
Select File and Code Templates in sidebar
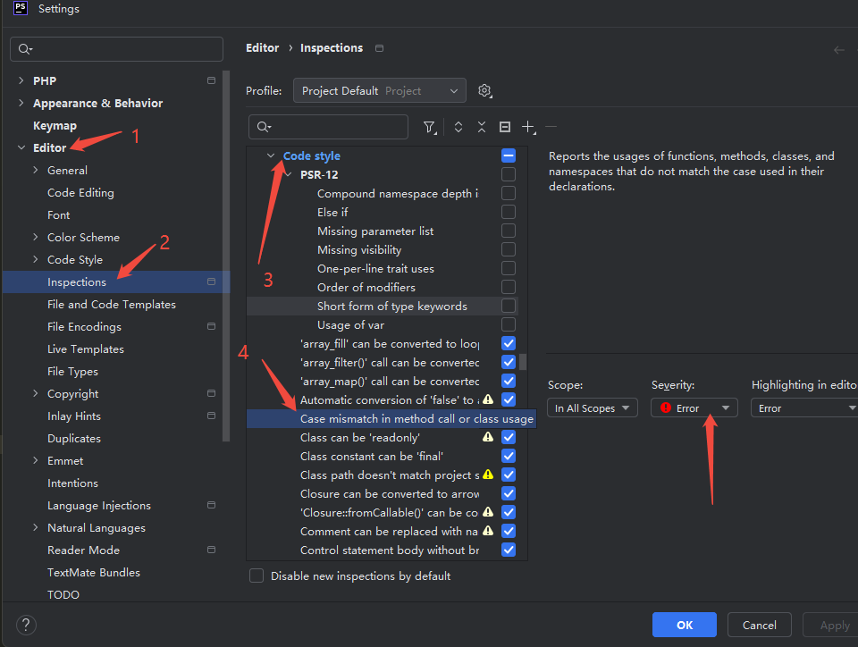point(112,304)
